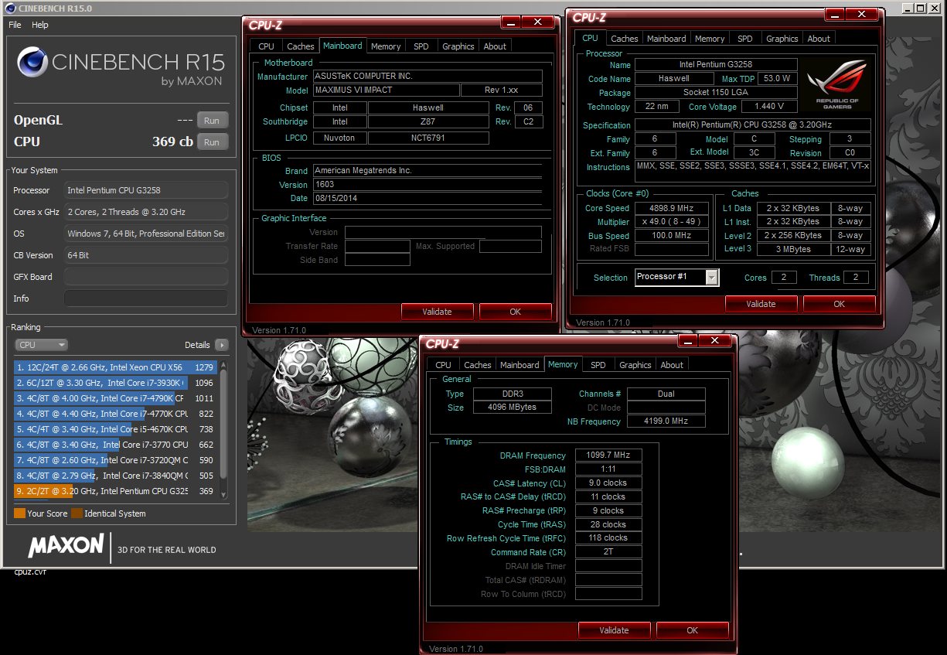
Task: Click the Republic of Gamers logo
Action: click(837, 84)
